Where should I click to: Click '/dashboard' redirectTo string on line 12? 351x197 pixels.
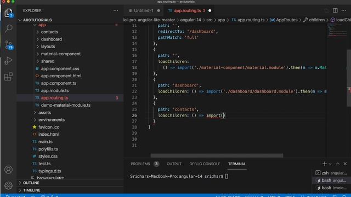[201, 32]
